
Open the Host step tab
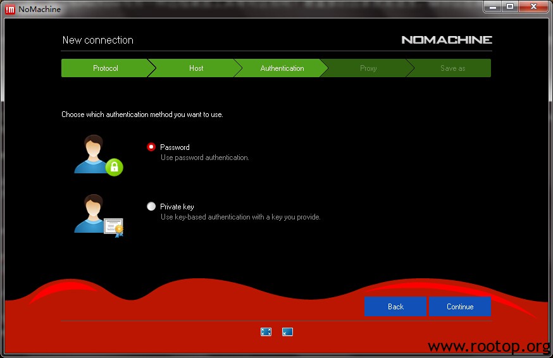pos(196,68)
